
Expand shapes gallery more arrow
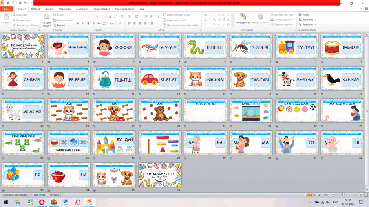(x=233, y=24)
